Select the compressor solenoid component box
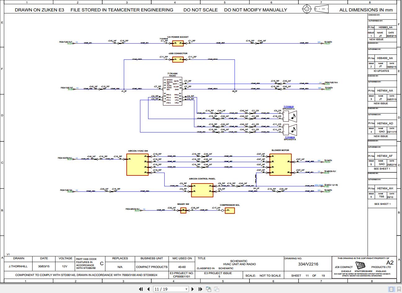The height and width of the screenshot is (293, 402). pyautogui.click(x=230, y=210)
